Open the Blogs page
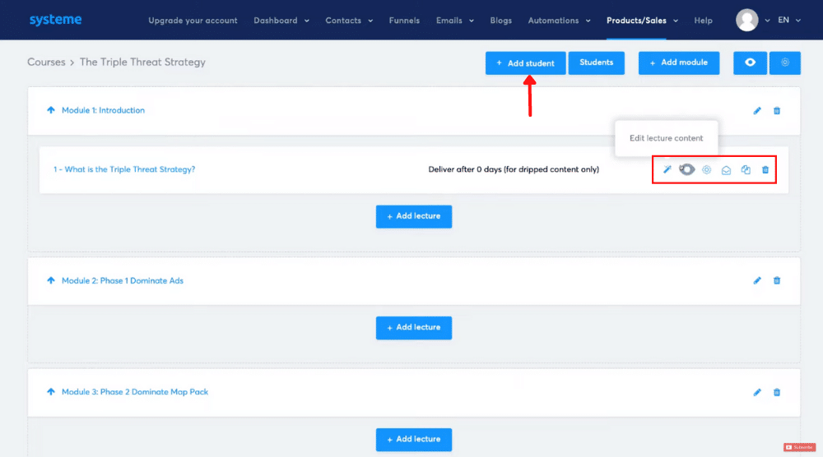This screenshot has height=457, width=823. (x=500, y=21)
